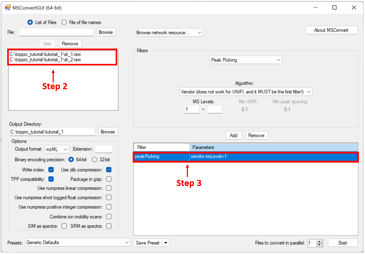Image resolution: width=365 pixels, height=254 pixels.
Task: Enable 32-bit binary encoding precision
Action: 94,159
